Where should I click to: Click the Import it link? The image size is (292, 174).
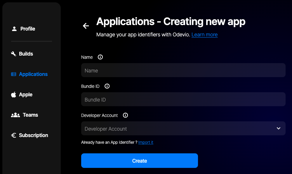click(146, 142)
